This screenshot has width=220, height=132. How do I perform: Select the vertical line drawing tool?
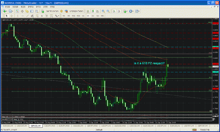(x=18, y=16)
